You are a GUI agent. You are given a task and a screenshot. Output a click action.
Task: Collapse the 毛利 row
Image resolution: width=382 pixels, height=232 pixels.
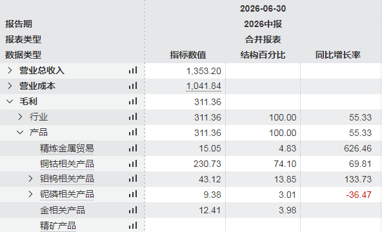[10, 101]
